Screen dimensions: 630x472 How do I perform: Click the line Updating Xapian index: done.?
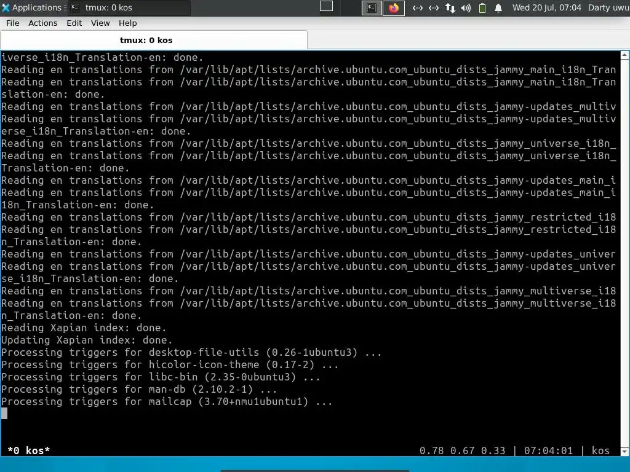[x=87, y=340]
